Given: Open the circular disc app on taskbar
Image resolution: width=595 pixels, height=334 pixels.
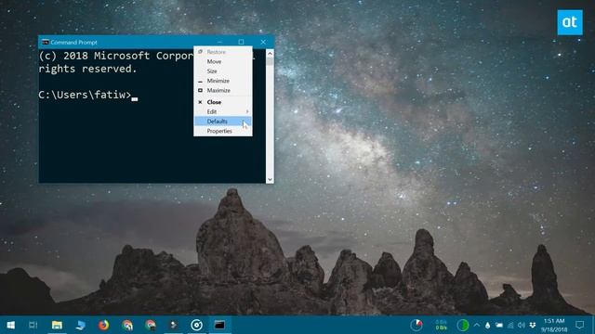Looking at the screenshot, I should pyautogui.click(x=196, y=325).
